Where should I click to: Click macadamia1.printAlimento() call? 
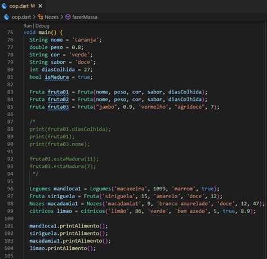coord(70,241)
